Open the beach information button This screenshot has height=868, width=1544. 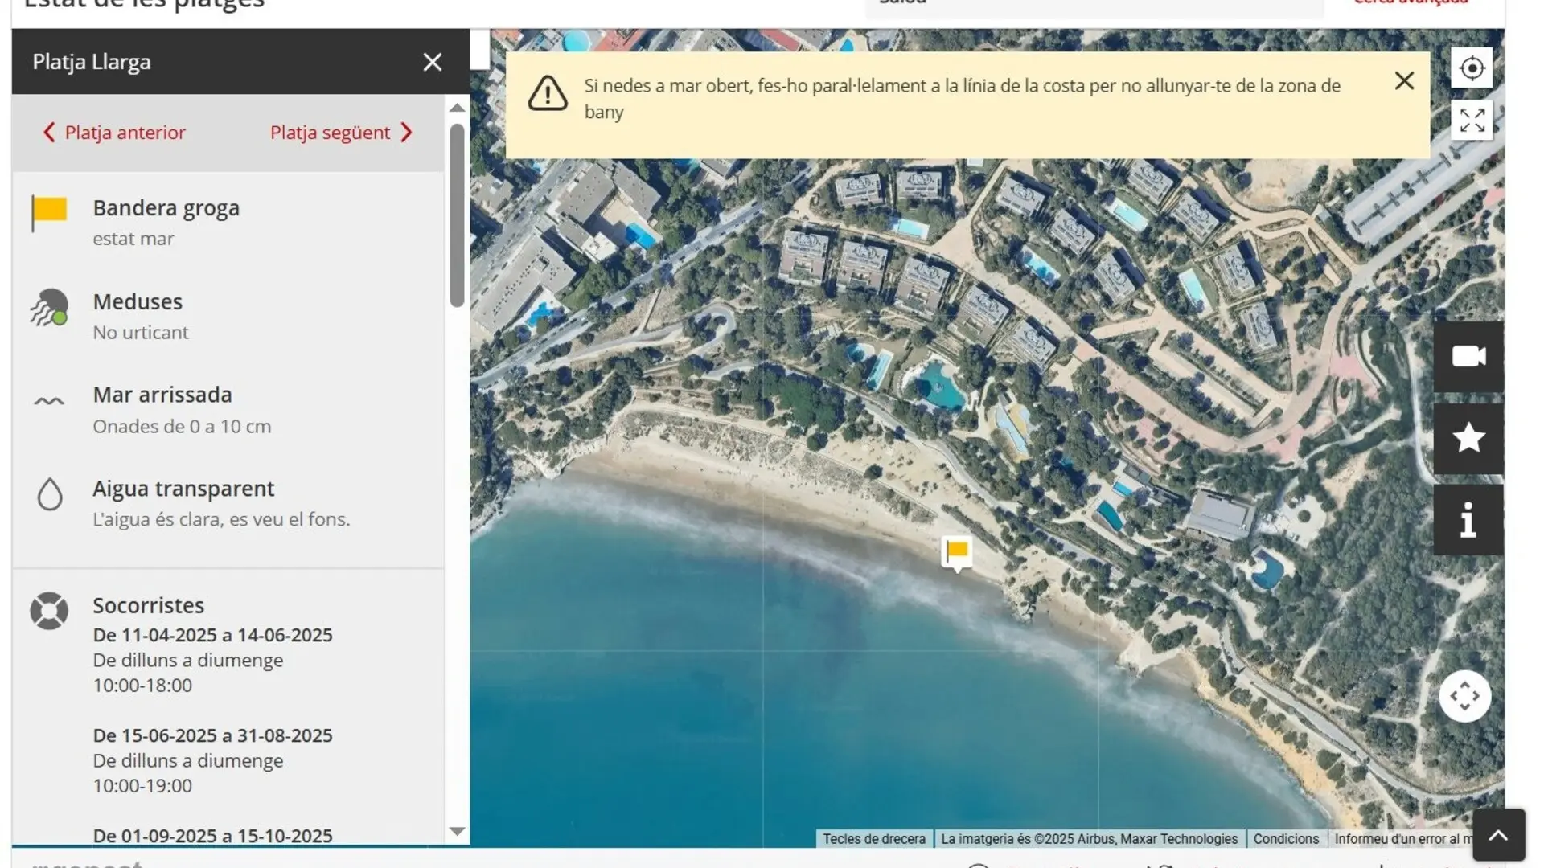pyautogui.click(x=1468, y=520)
